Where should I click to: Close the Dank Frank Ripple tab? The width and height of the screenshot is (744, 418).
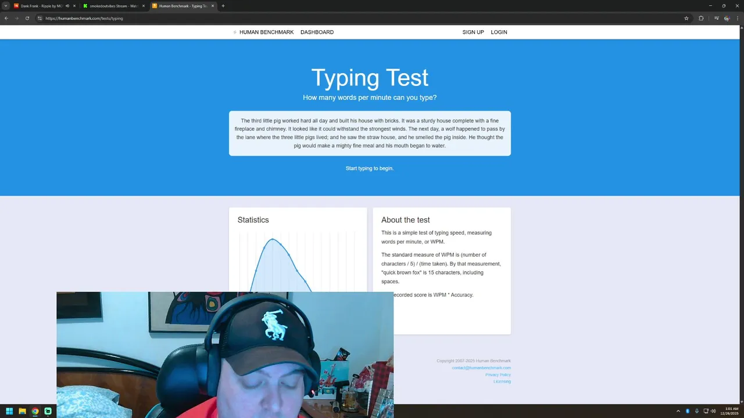(x=74, y=6)
